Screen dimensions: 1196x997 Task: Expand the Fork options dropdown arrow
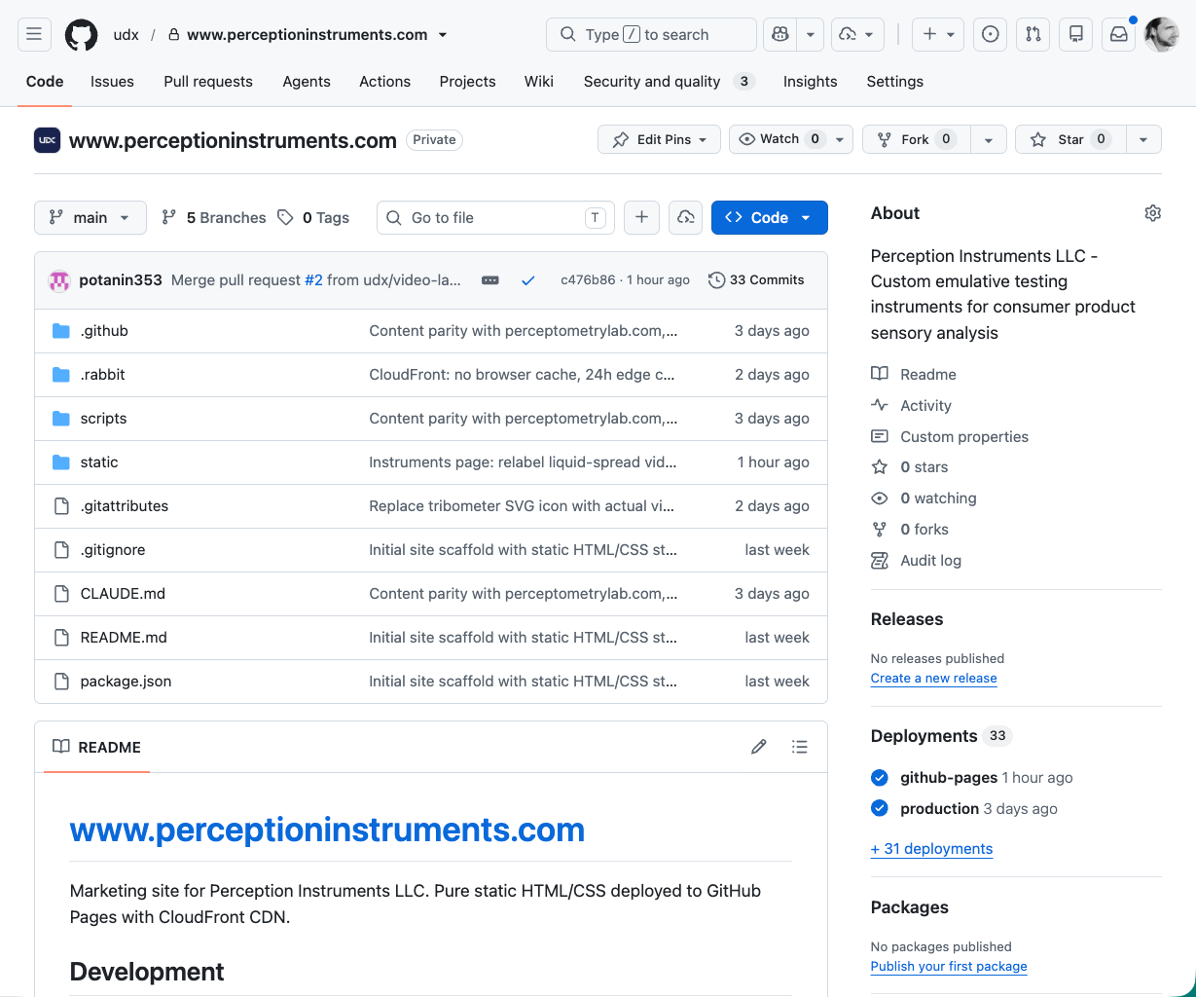(x=989, y=139)
